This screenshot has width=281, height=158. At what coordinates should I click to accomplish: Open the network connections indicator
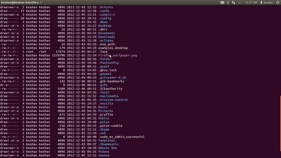[x=234, y=2]
